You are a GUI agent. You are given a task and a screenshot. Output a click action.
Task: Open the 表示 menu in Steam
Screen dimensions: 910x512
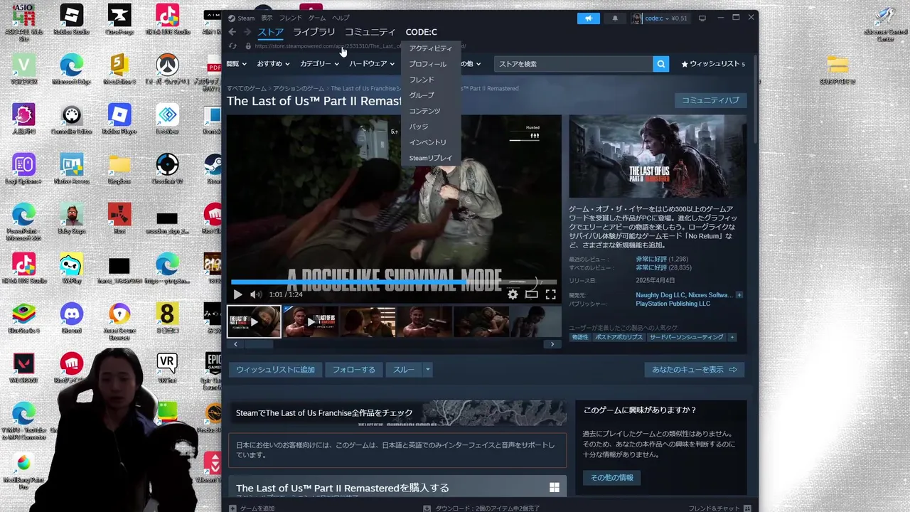(267, 18)
